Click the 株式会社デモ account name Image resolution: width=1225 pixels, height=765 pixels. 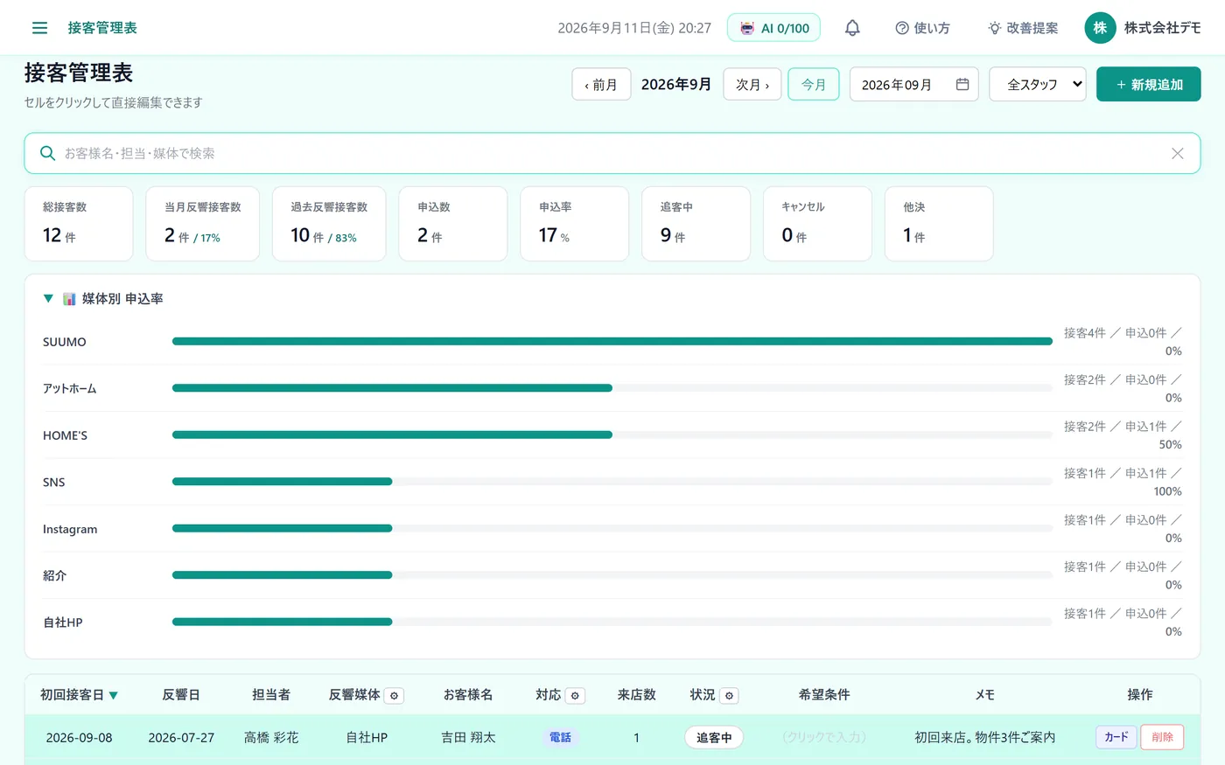pos(1162,28)
